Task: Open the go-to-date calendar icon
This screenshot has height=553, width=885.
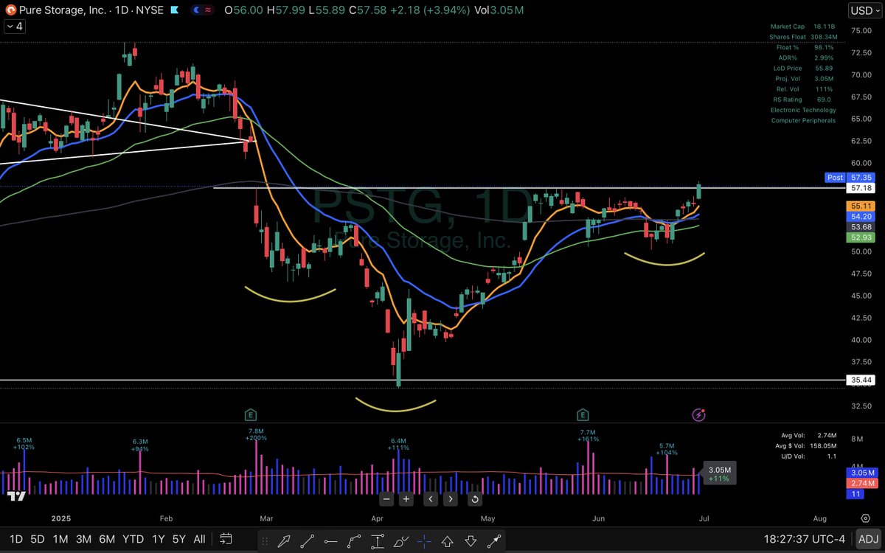Action: (226, 539)
